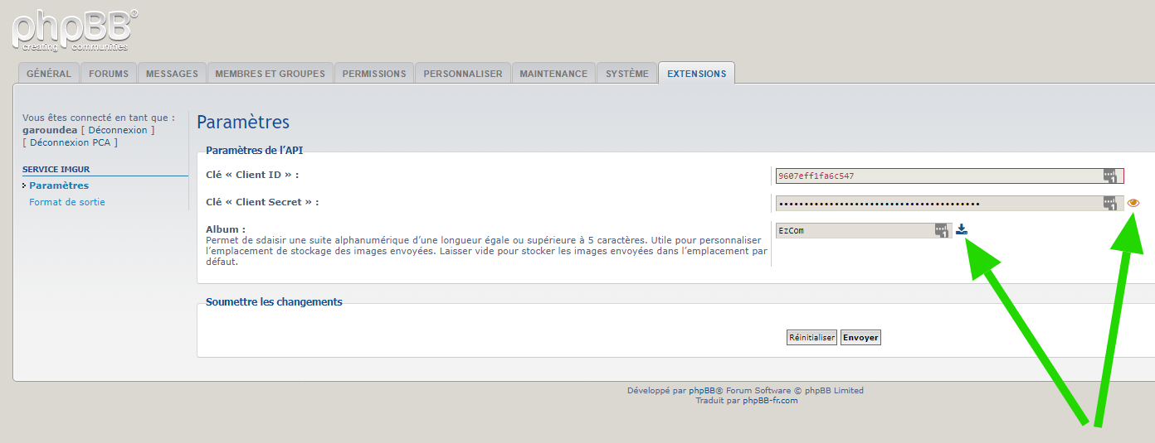Click password manager icon in Client Secret field
The height and width of the screenshot is (443, 1155).
click(1109, 203)
